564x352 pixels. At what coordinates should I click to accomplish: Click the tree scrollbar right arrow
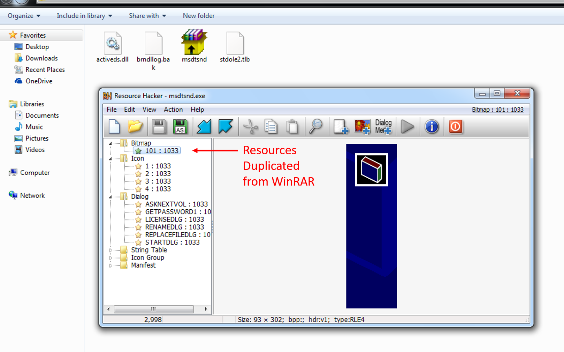206,309
